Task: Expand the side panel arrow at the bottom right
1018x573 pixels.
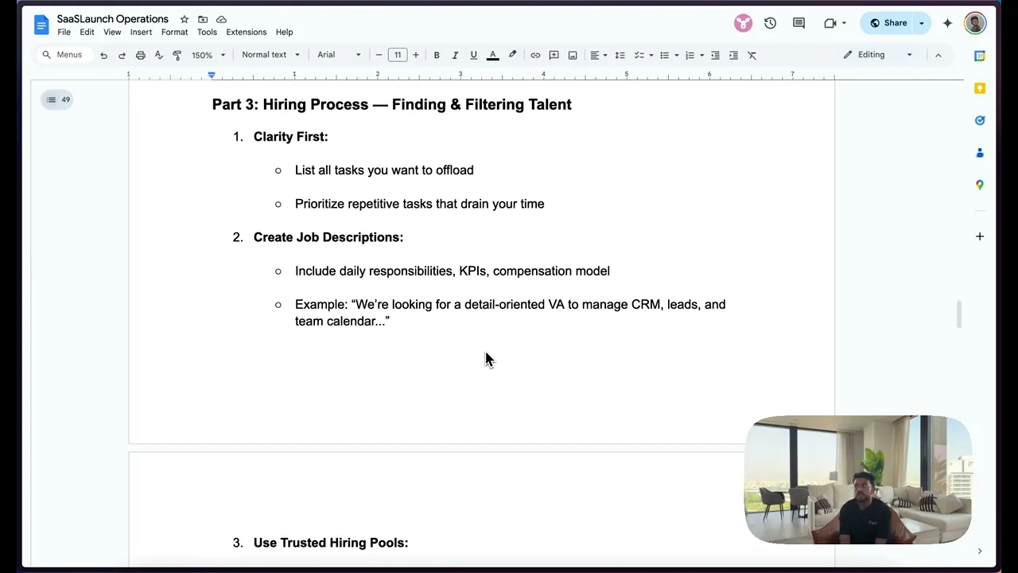Action: (x=980, y=551)
